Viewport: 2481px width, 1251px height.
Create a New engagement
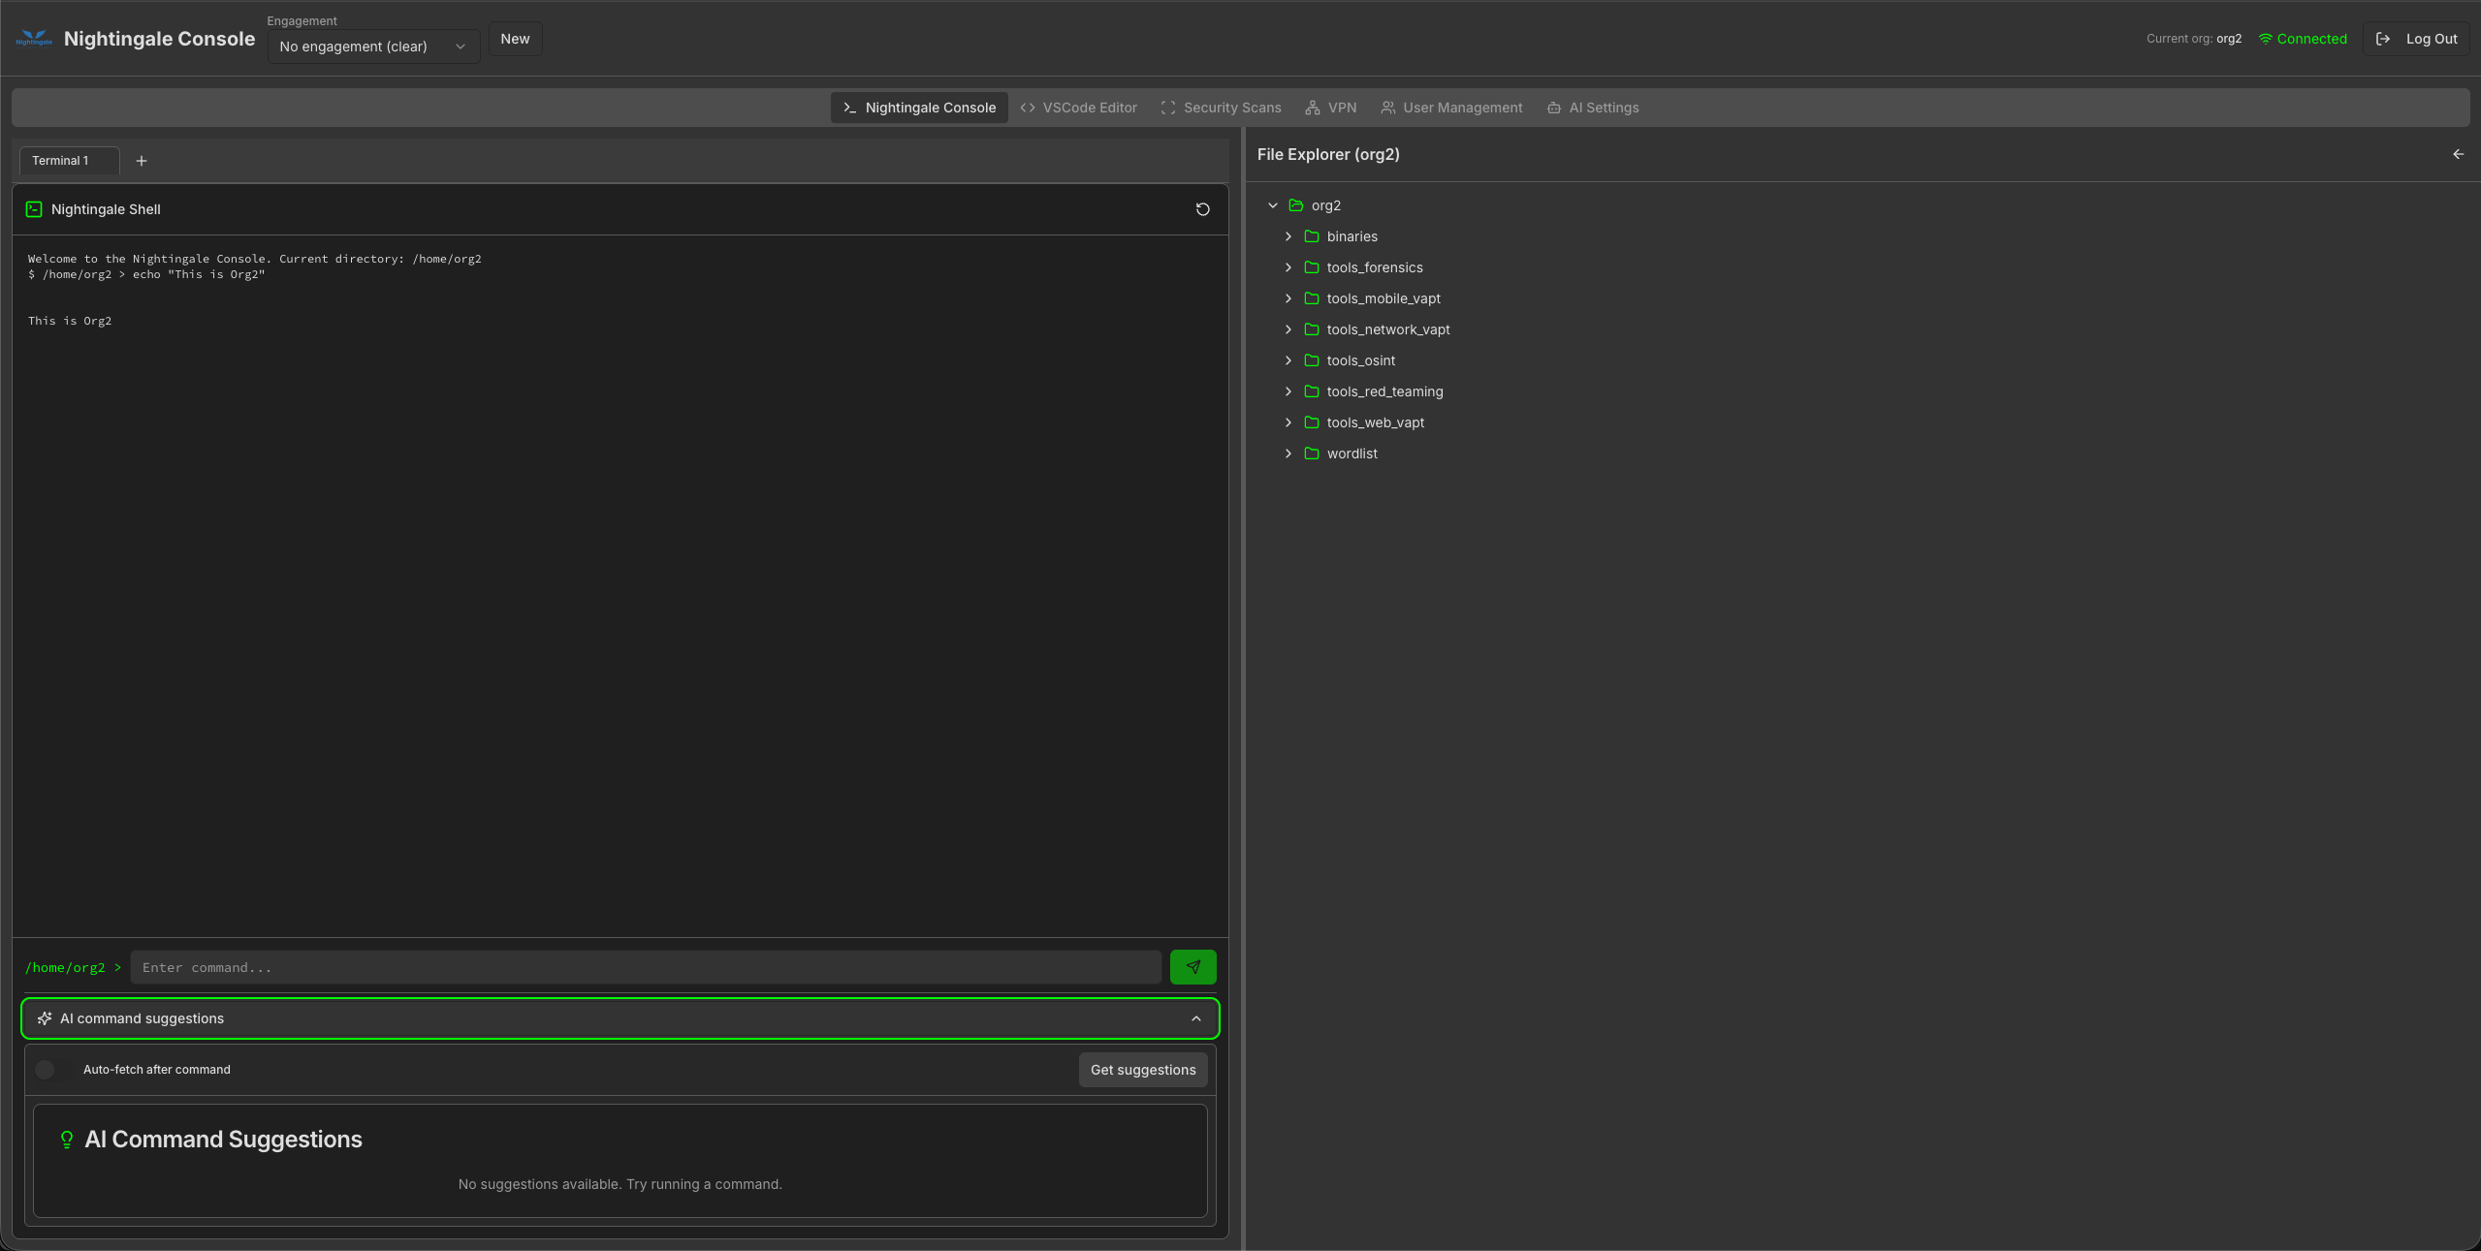515,39
